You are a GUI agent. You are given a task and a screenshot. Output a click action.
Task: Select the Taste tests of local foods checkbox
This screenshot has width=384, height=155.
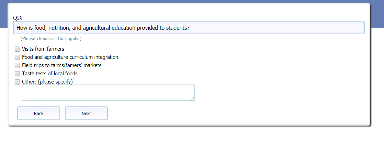[17, 74]
